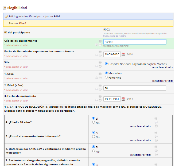This screenshot has height=168, width=175.
Task: Open comment balloon for ¿Edad ≥ 18 años?
Action: pyautogui.click(x=156, y=122)
